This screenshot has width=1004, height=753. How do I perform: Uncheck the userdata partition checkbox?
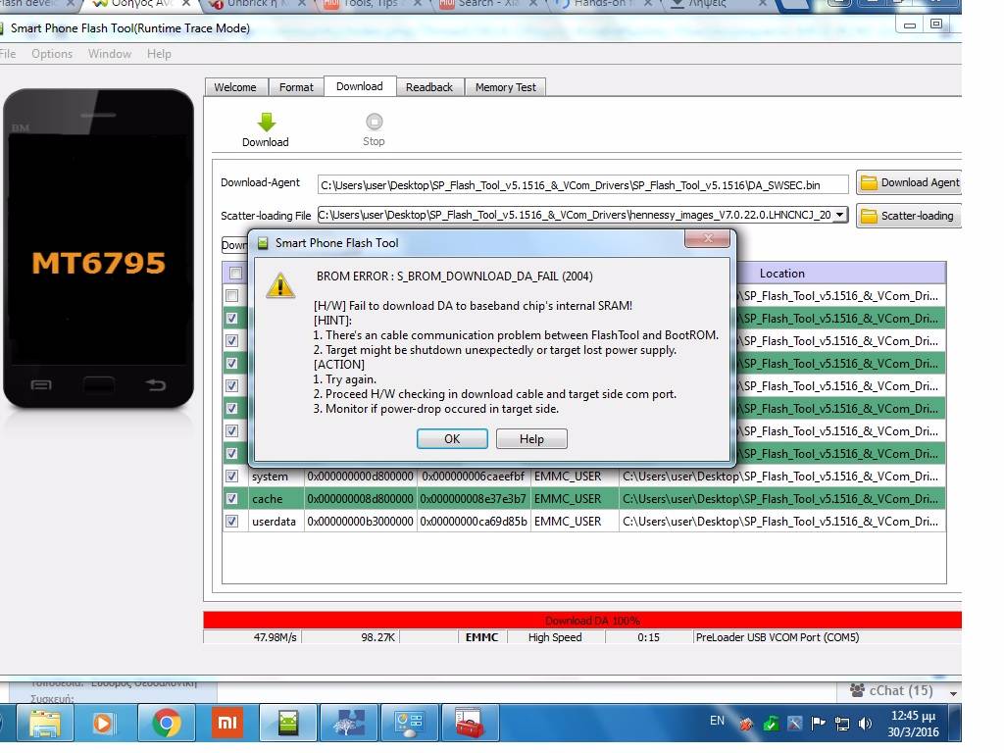(x=232, y=522)
